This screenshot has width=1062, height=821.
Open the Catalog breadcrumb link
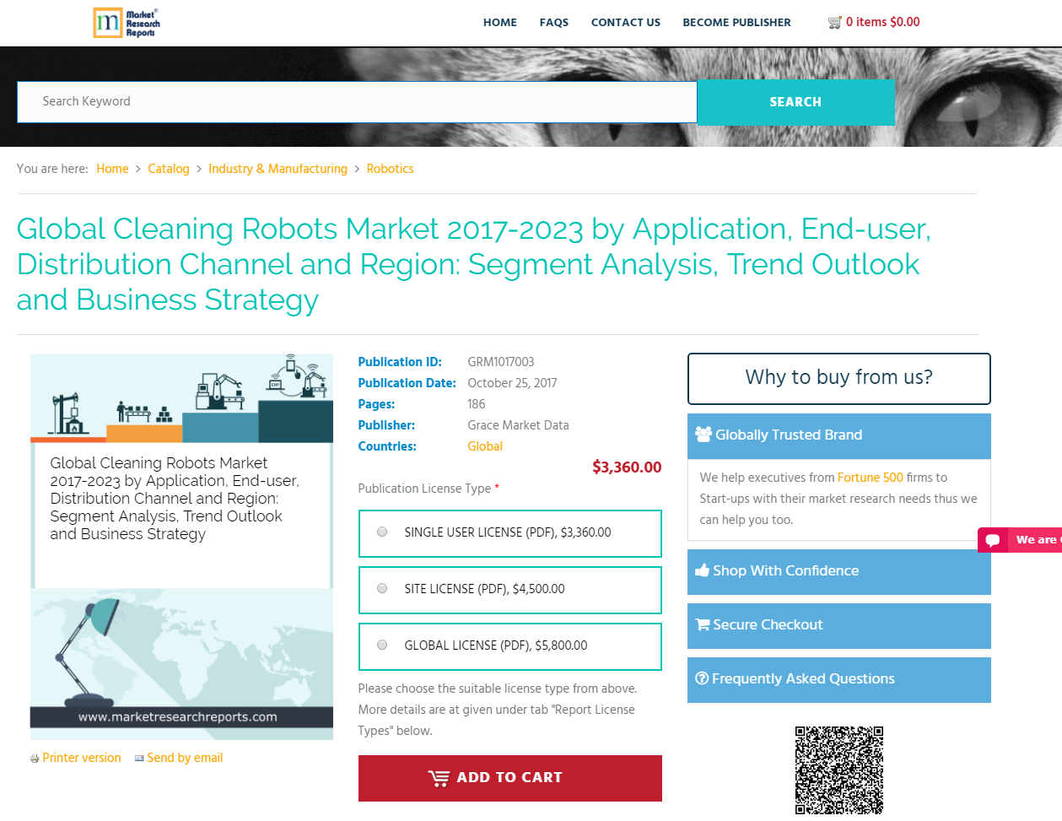pos(169,169)
